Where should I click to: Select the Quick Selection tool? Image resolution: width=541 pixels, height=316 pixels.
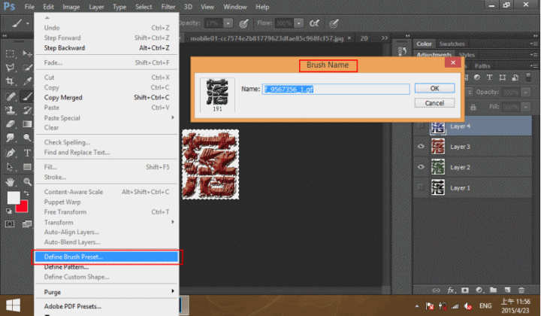(x=27, y=68)
